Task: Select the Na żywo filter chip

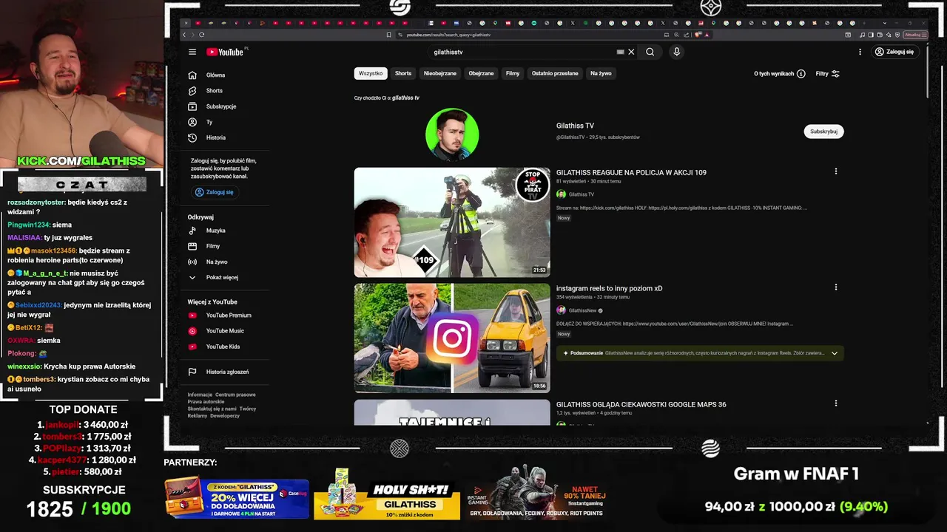Action: point(601,73)
